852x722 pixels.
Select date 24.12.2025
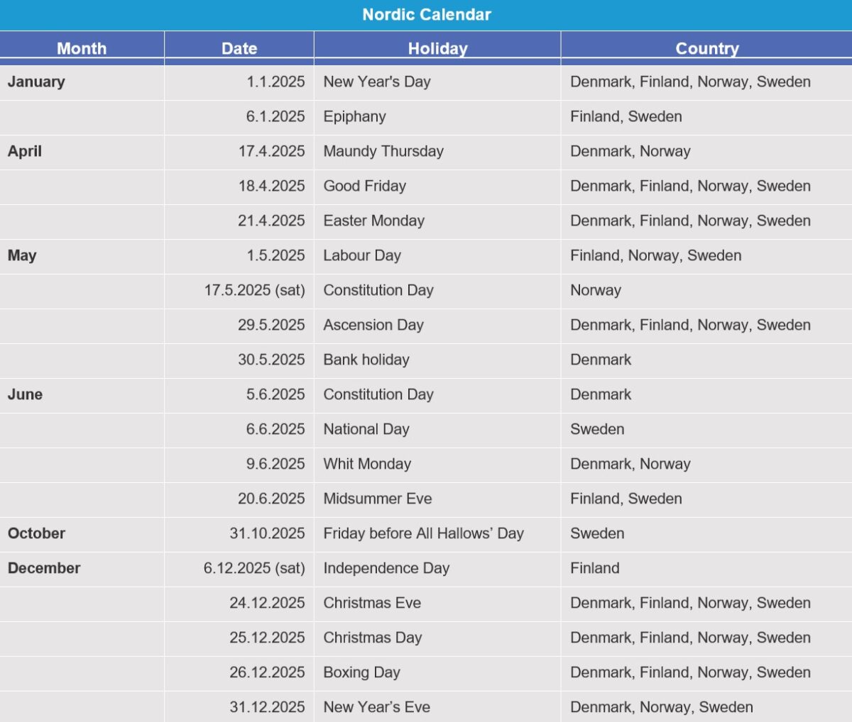[x=267, y=603]
